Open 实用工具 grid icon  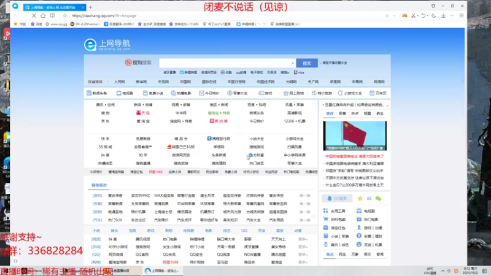pyautogui.click(x=334, y=211)
